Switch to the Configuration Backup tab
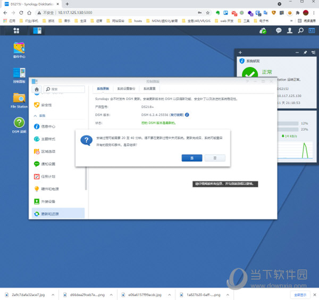The height and width of the screenshot is (300, 319). 126,89
